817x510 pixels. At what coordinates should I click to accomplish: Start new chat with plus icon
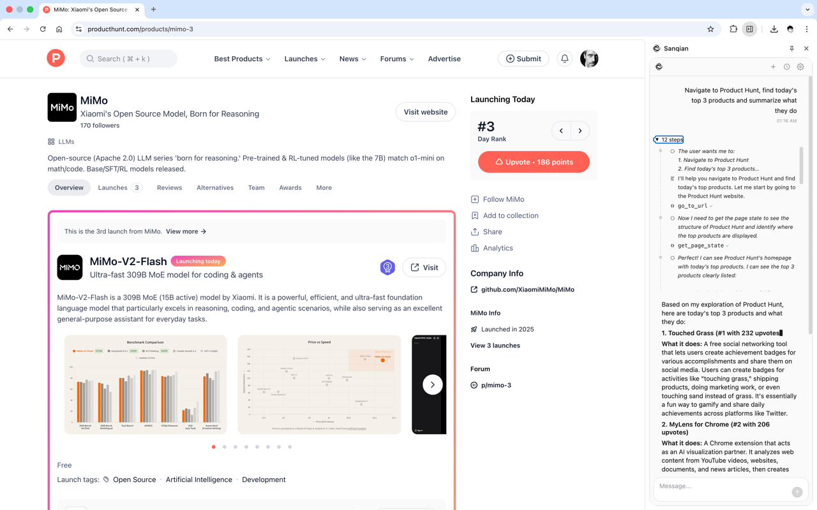coord(773,67)
